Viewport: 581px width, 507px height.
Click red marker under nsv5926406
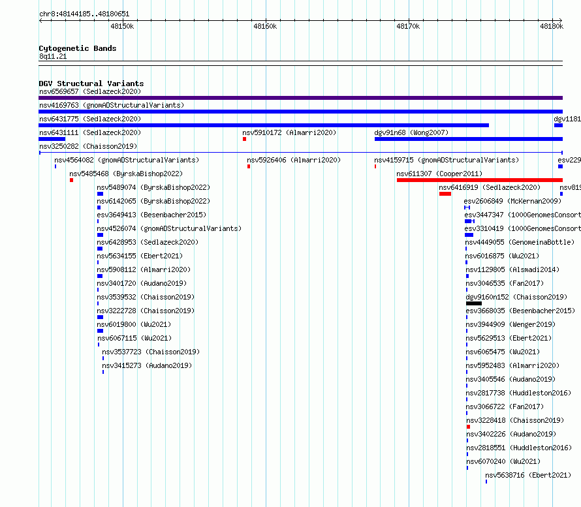(249, 166)
